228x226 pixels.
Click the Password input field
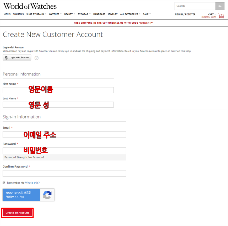point(64,151)
